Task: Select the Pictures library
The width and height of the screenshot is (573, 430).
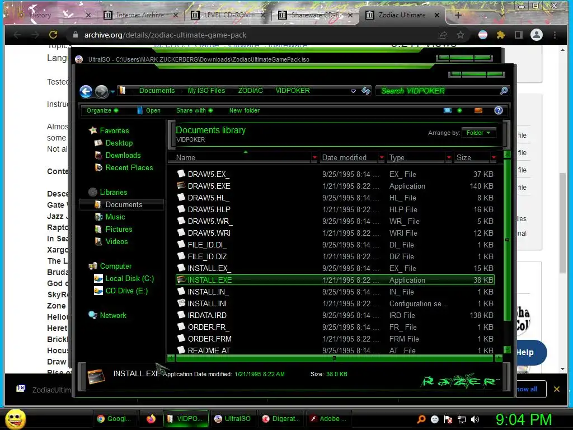Action: [114, 229]
